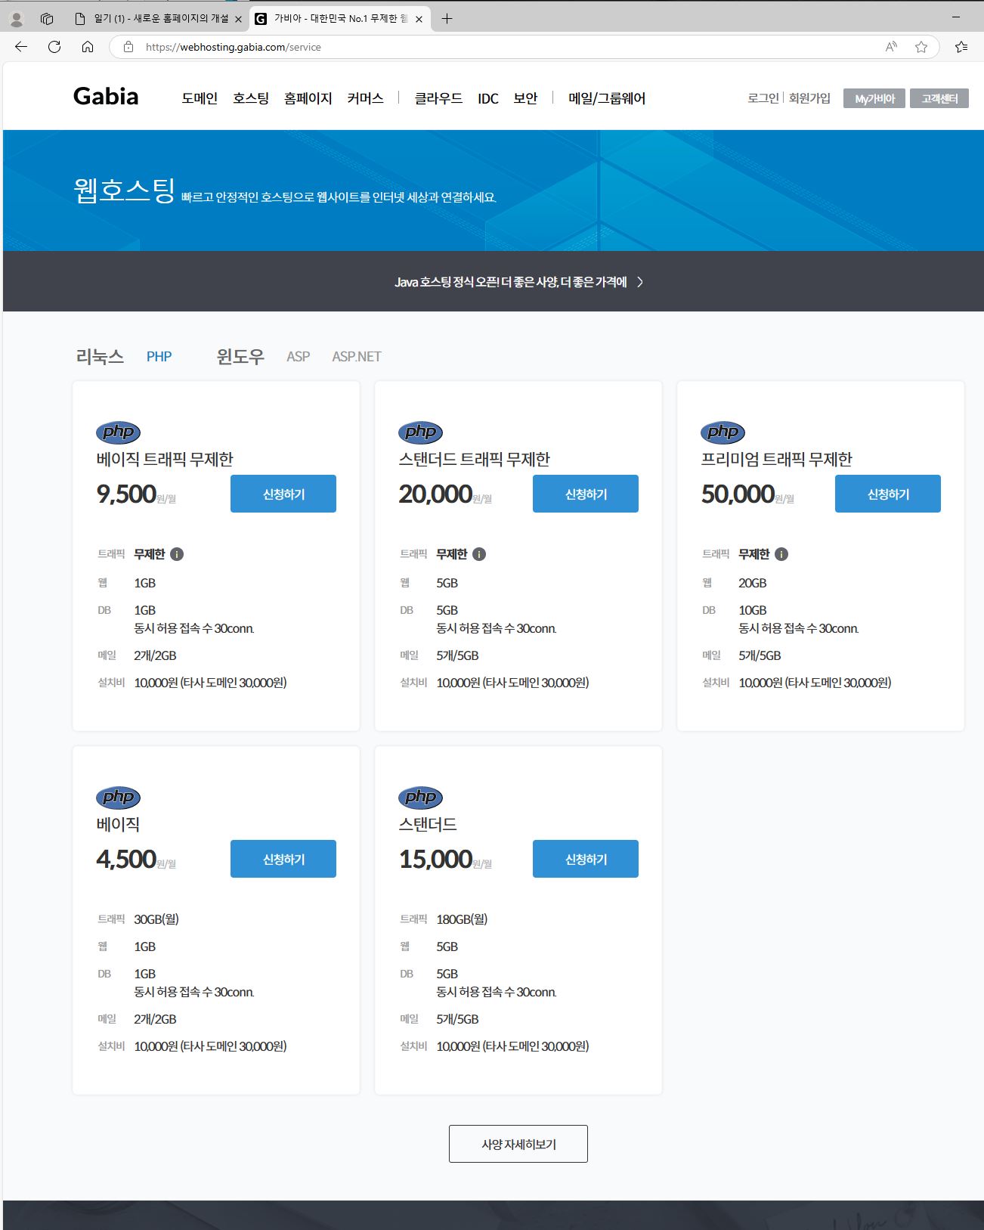Screen dimensions: 984x1230
Task: Click the browser back arrow
Action: pyautogui.click(x=21, y=47)
